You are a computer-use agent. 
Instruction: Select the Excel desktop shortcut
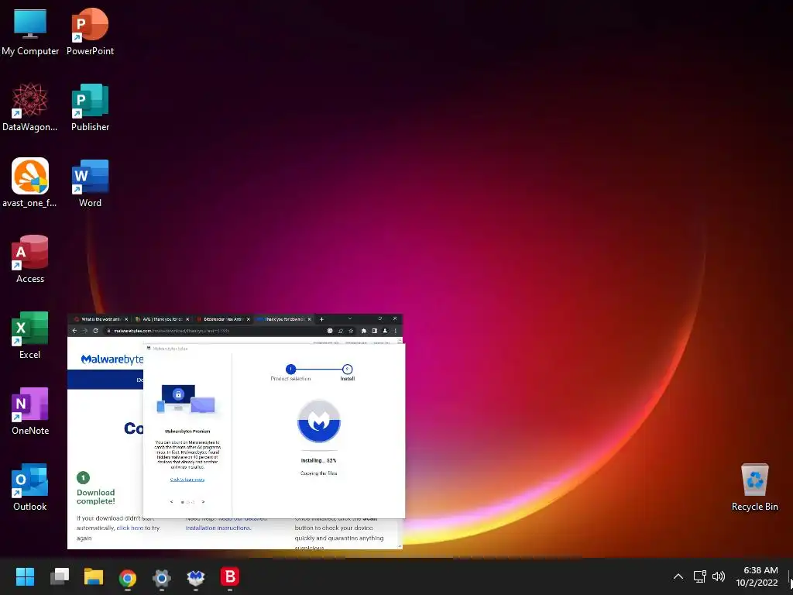(x=30, y=335)
